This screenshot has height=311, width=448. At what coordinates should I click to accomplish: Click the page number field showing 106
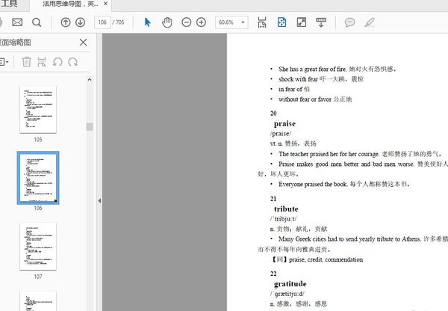pos(102,22)
